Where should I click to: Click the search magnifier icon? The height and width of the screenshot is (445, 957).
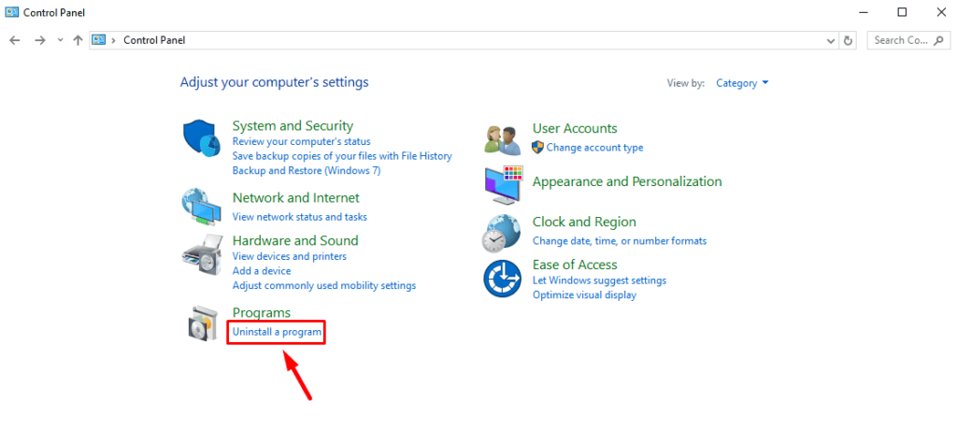pyautogui.click(x=938, y=40)
